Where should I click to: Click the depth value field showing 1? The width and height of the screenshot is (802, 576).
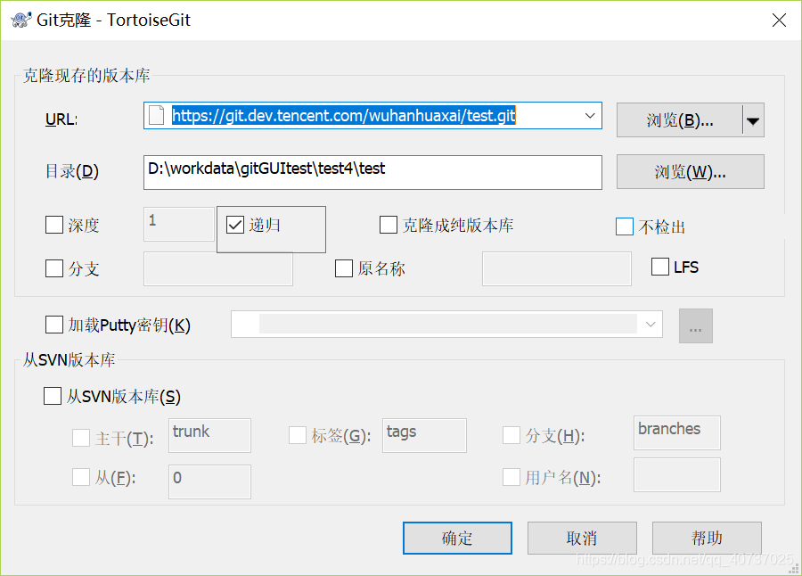[178, 224]
